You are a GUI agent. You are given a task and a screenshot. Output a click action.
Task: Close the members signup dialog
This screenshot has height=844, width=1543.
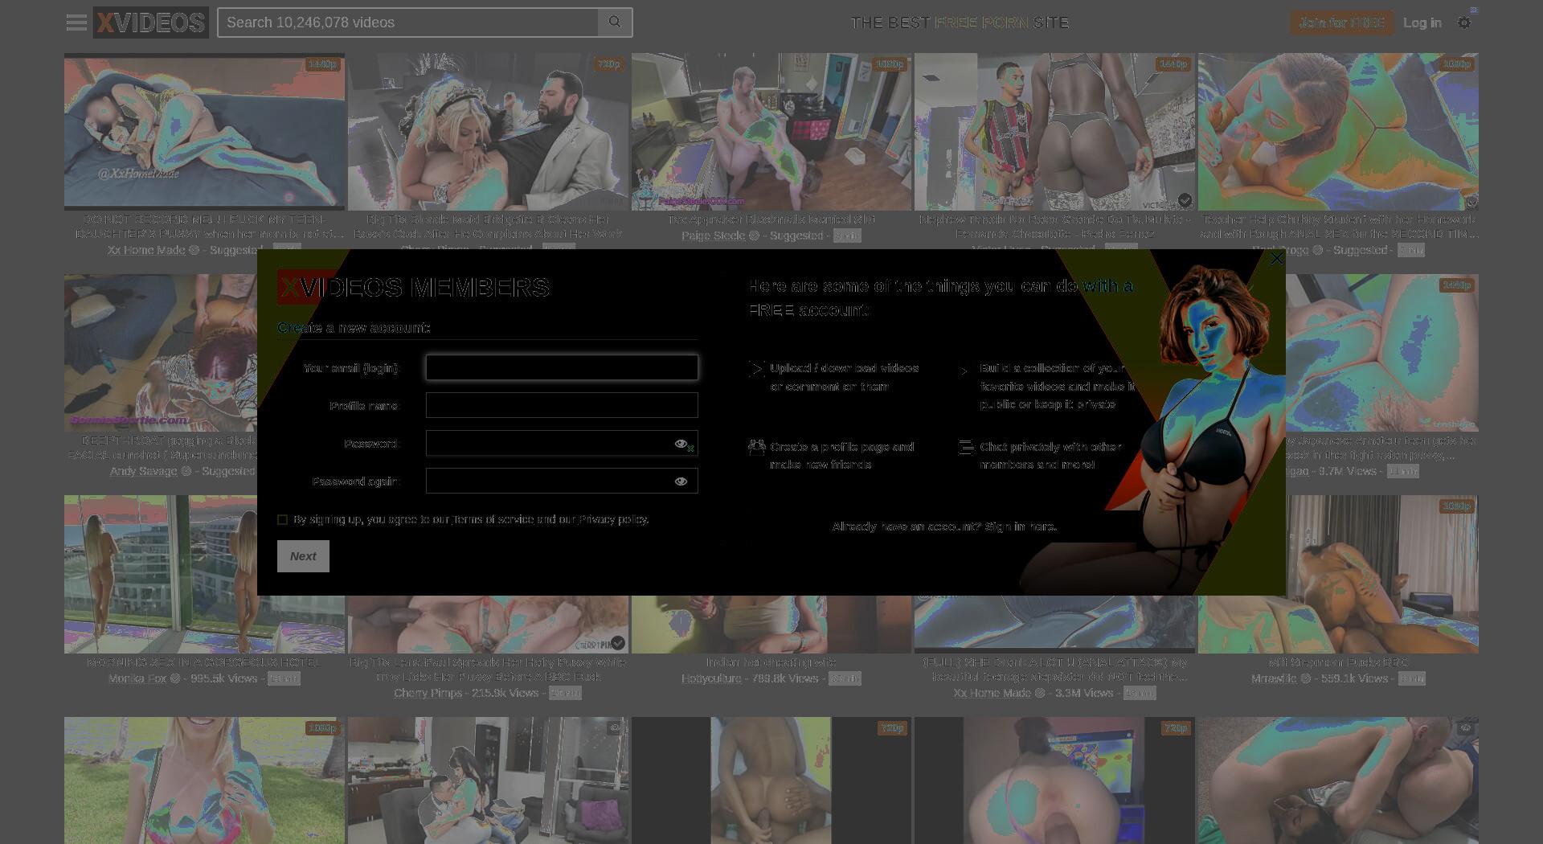(1276, 259)
